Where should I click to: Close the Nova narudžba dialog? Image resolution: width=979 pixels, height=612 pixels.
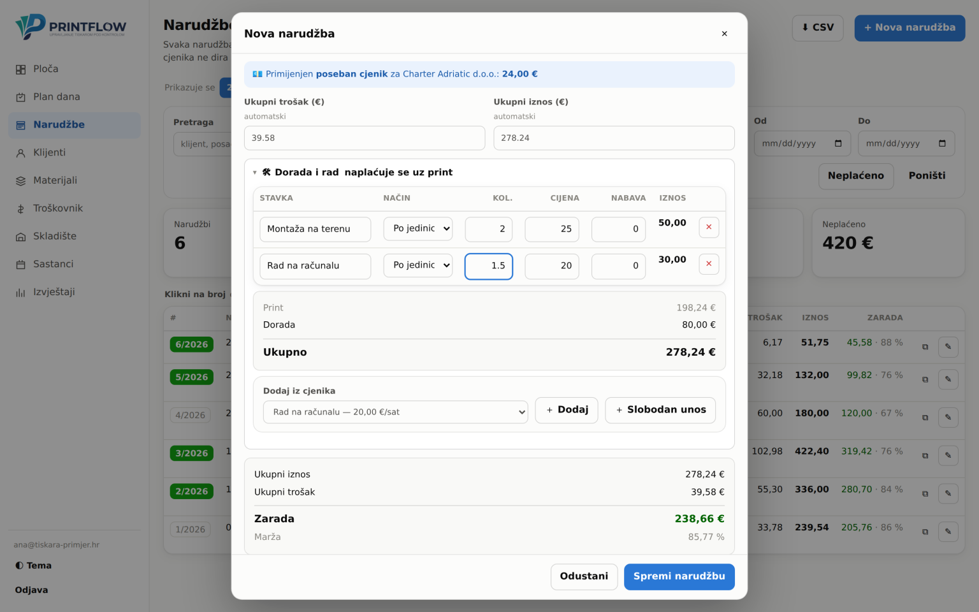(x=724, y=34)
